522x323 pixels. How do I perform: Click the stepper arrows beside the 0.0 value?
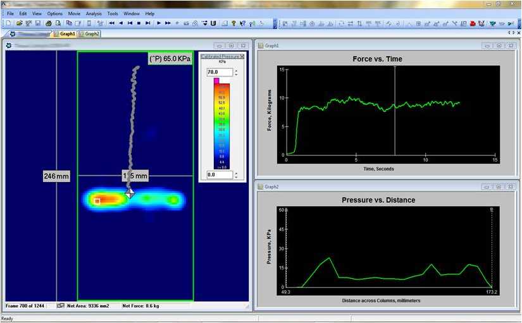click(x=236, y=174)
